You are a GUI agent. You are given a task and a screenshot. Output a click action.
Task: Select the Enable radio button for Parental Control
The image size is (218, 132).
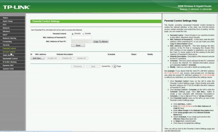pos(83,34)
